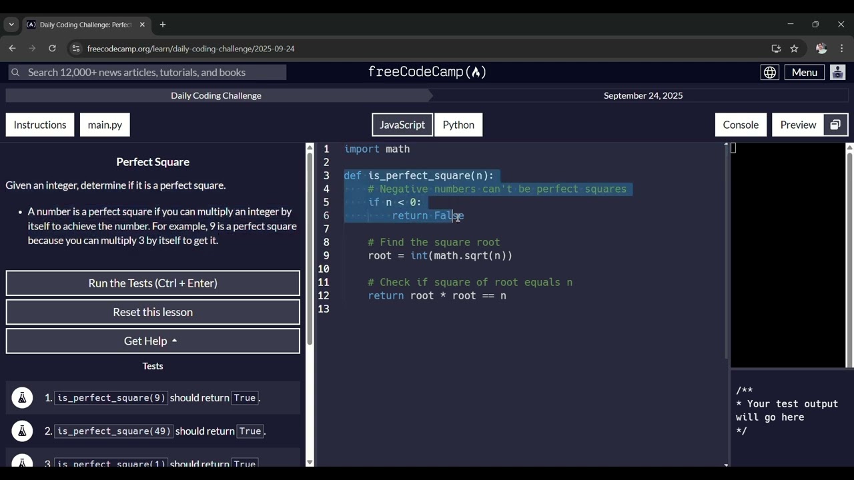Toggle the Console pane
854x480 pixels.
click(741, 125)
